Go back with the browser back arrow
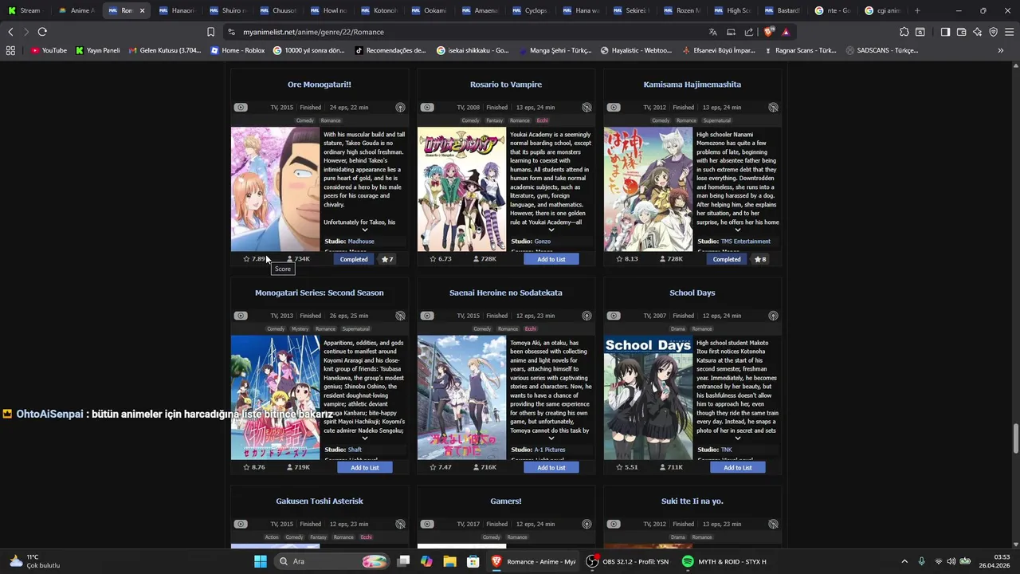Screen dimensions: 1020x574 click(x=10, y=32)
